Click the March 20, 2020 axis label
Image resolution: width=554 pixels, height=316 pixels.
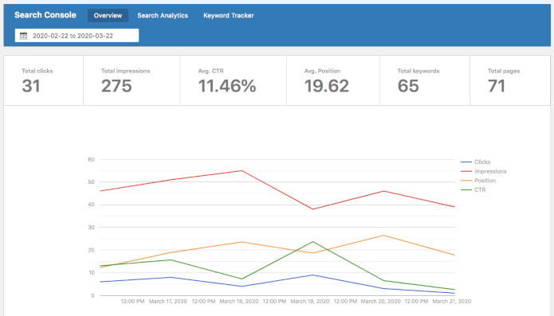click(380, 301)
